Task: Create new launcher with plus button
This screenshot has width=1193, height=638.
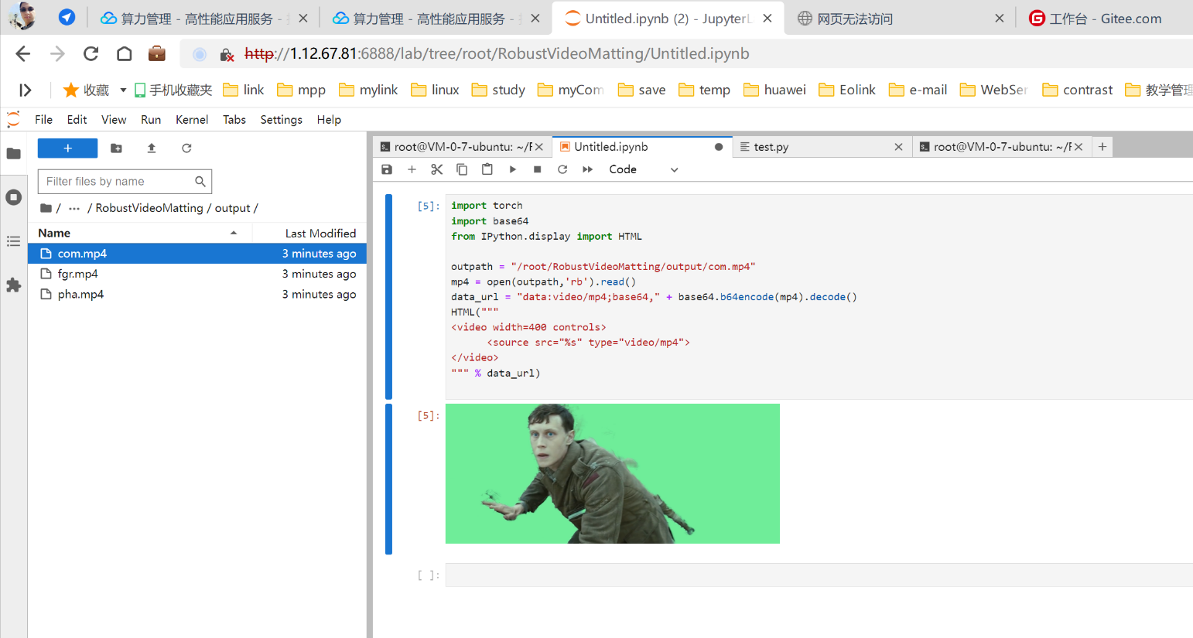Action: pyautogui.click(x=68, y=148)
